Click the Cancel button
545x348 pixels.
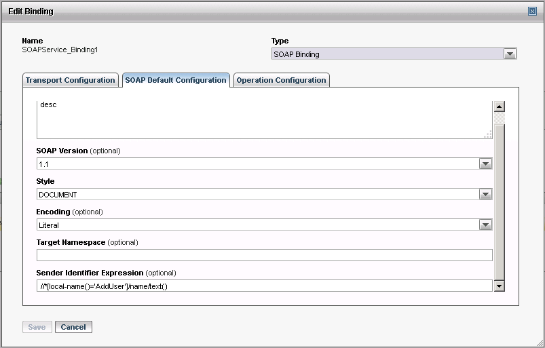pyautogui.click(x=73, y=327)
